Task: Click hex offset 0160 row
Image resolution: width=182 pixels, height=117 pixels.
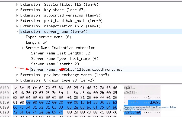Action: tap(4, 93)
